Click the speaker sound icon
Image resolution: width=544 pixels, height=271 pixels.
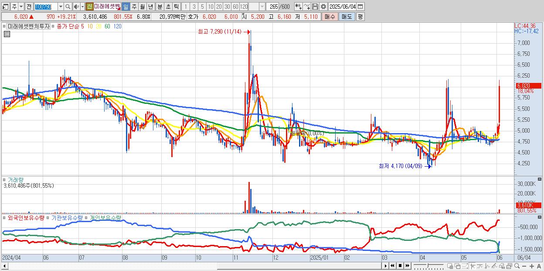pos(76,7)
